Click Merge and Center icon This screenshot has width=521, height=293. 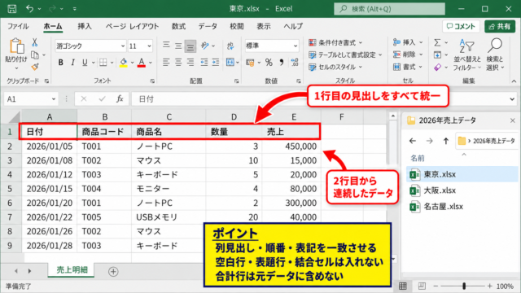coord(230,62)
